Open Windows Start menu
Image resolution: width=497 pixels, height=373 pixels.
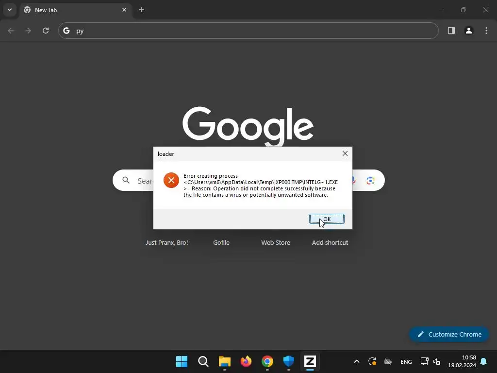click(x=182, y=361)
